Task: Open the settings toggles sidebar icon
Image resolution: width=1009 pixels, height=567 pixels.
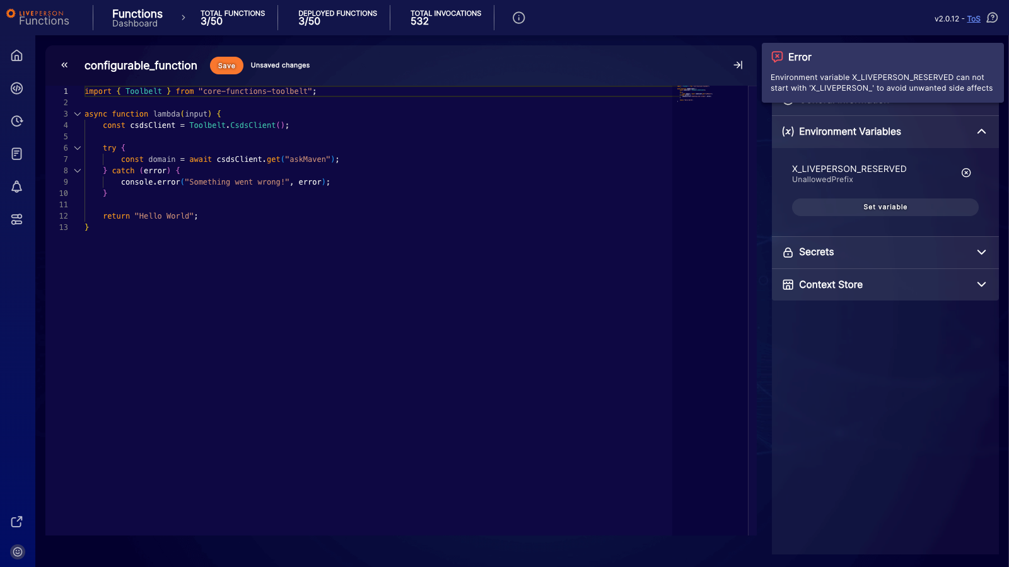Action: (x=17, y=219)
